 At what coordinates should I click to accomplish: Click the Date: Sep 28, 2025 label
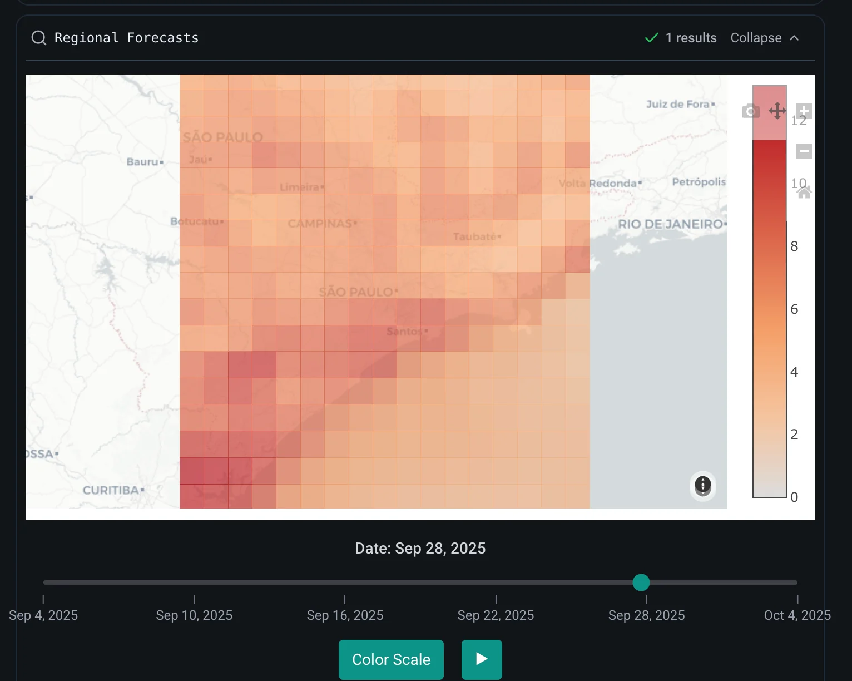420,548
